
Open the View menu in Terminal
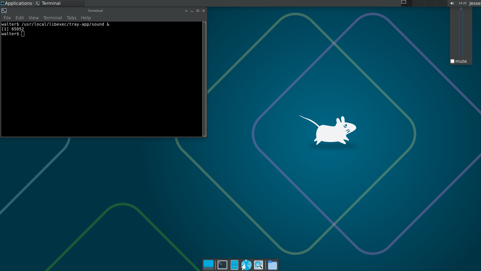pyautogui.click(x=34, y=18)
